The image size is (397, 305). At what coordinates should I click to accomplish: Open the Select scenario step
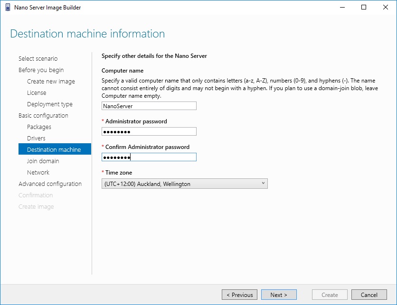pyautogui.click(x=38, y=59)
